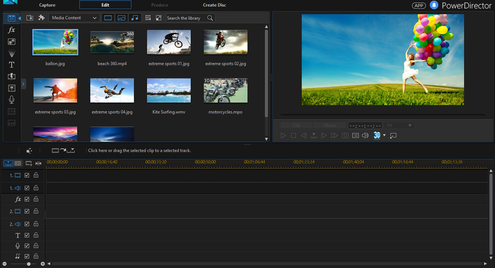Lock the music track
The height and width of the screenshot is (268, 495).
[36, 256]
